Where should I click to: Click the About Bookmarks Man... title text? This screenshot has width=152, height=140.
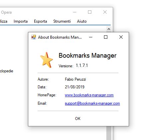pyautogui.click(x=60, y=37)
